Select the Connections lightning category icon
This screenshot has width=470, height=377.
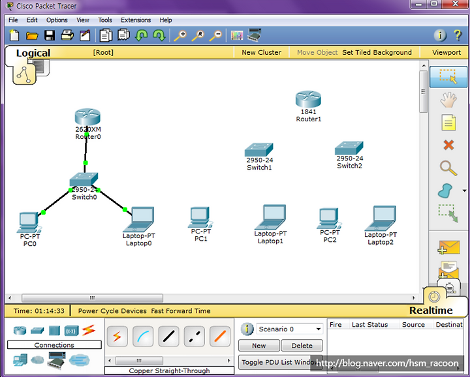pyautogui.click(x=88, y=330)
